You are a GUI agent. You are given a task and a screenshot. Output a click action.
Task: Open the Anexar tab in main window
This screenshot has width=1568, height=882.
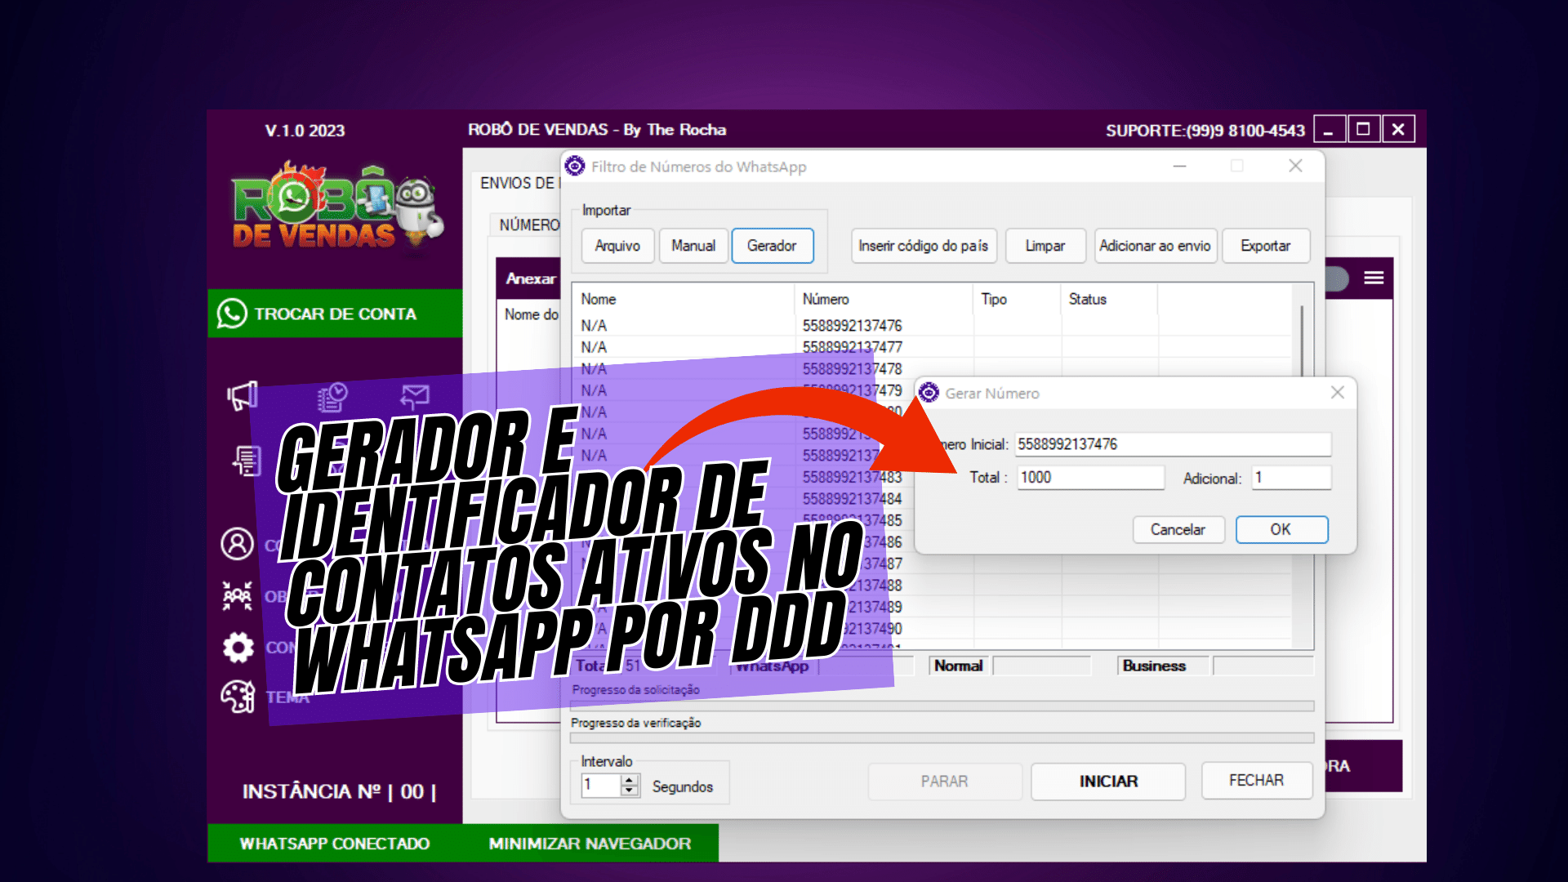tap(531, 278)
